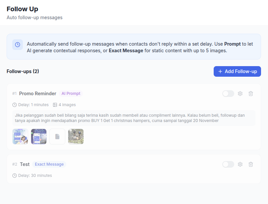Click clock icon beside Delay: 30 minutes
Viewport: 268px width, 204px height.
[x=15, y=176]
